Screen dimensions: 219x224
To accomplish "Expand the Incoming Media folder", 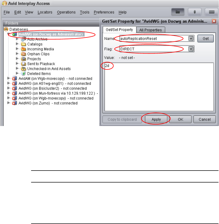I will click(17, 49).
